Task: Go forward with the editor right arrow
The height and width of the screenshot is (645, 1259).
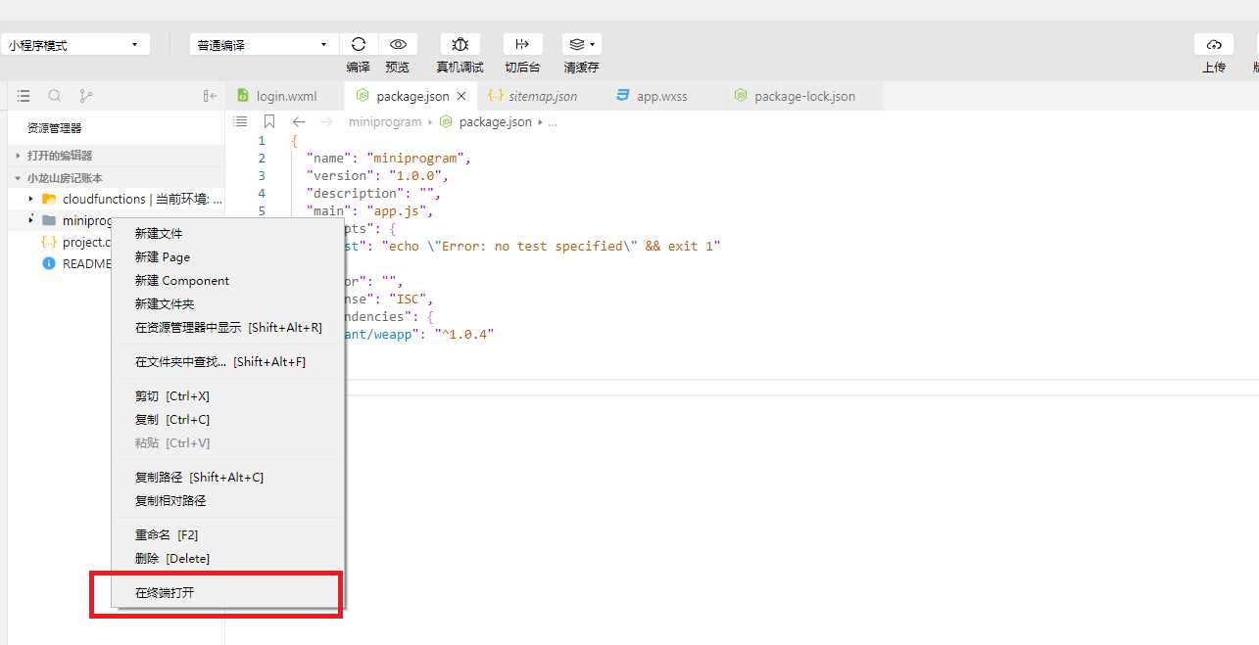Action: 326,122
